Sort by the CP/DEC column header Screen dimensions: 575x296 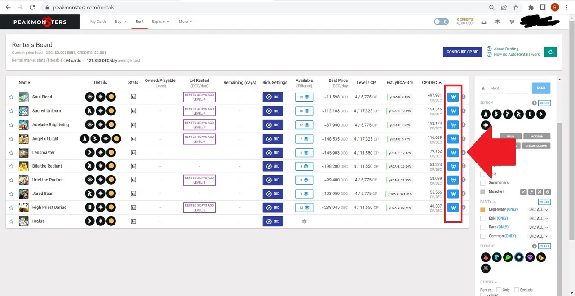pyautogui.click(x=432, y=83)
